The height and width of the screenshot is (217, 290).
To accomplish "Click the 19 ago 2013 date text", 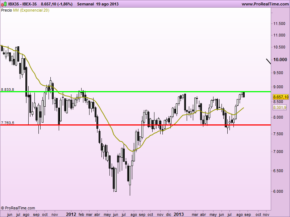I will click(107, 4).
